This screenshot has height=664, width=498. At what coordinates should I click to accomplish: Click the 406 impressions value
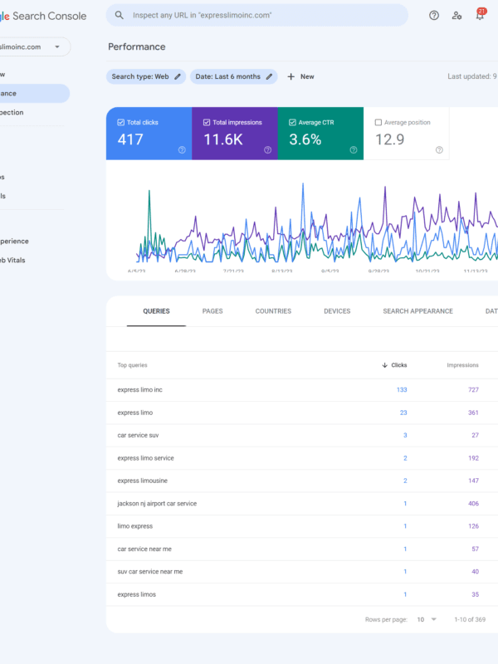(473, 504)
